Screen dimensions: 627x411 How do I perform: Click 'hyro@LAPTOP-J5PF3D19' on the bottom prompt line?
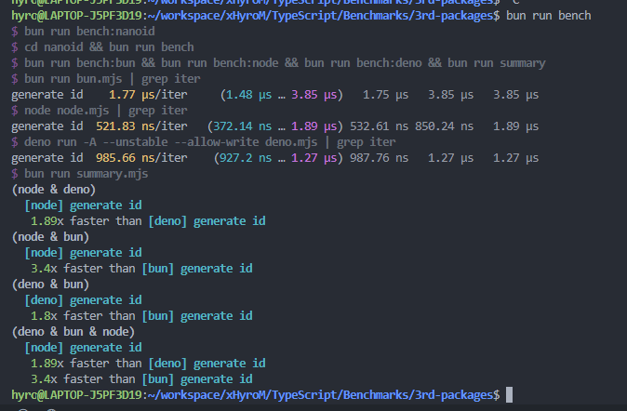pyautogui.click(x=77, y=395)
